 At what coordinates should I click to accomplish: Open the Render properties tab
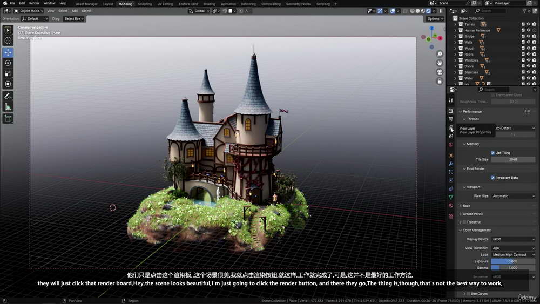(451, 111)
